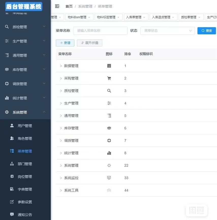Click the 部门管理 org-tree icon
This screenshot has width=217, height=220.
[12, 163]
